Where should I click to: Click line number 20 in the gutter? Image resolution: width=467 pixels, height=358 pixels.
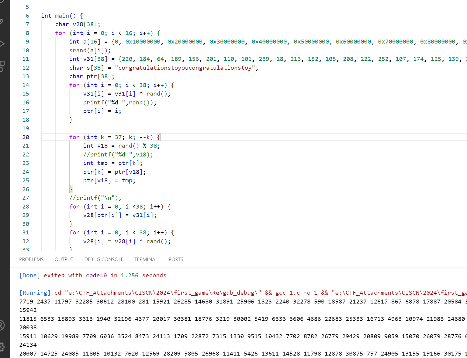coord(26,137)
